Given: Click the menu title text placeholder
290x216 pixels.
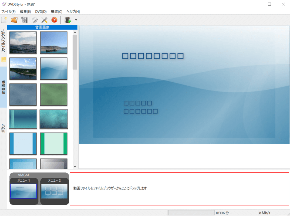Looking at the screenshot, I should point(153,56).
